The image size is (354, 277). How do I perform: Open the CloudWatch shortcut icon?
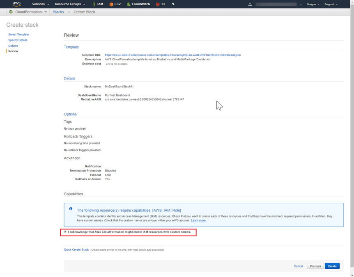(129, 4)
